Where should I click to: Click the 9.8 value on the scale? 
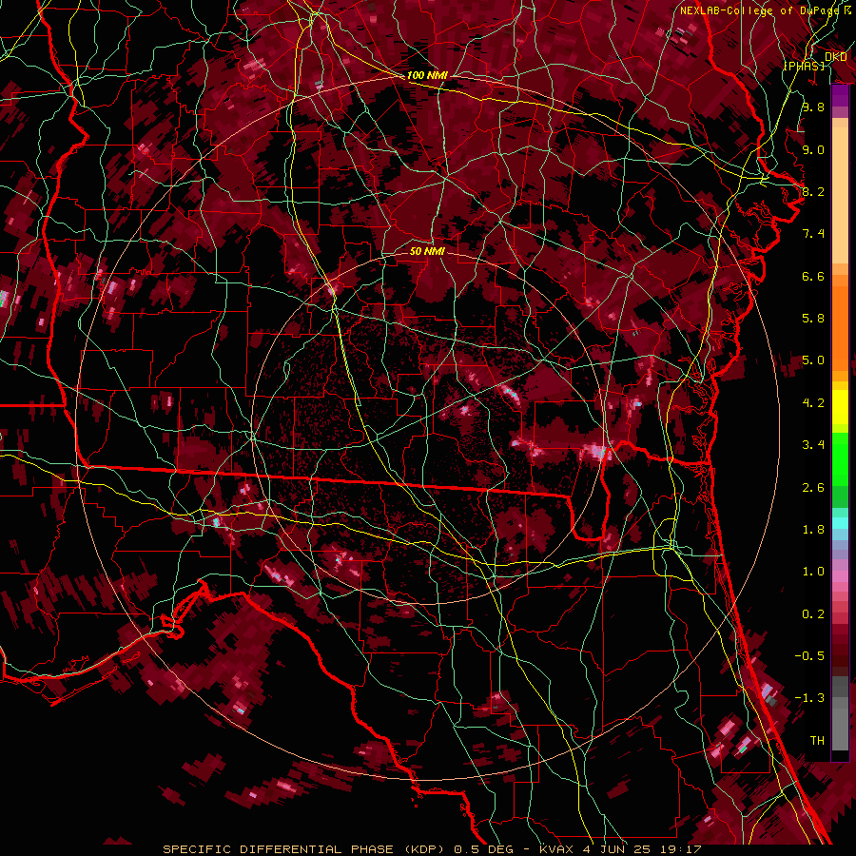tap(813, 107)
